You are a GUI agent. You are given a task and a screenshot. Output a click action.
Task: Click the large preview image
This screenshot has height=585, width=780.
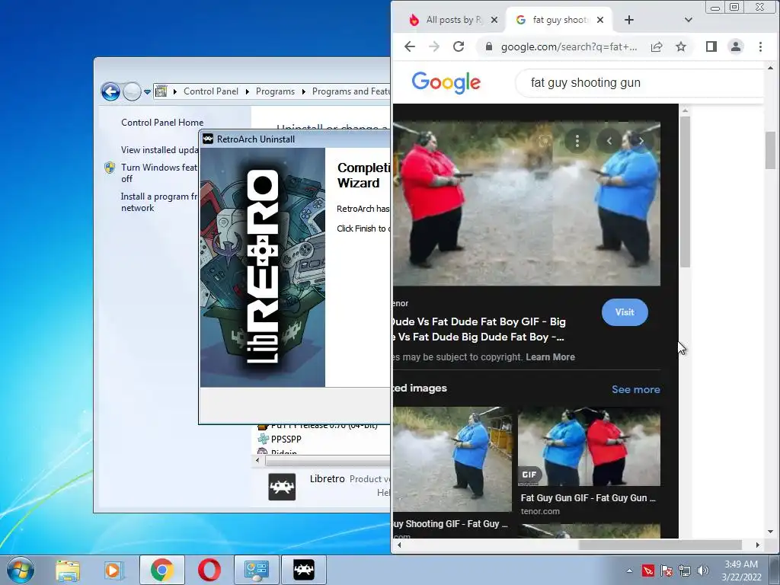(x=526, y=203)
